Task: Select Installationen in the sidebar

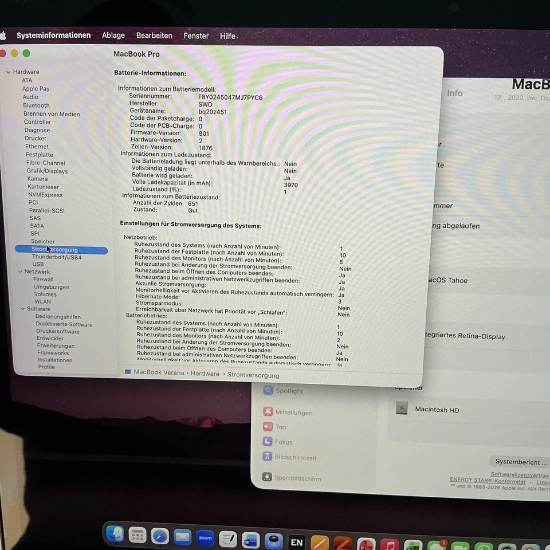Action: (55, 360)
